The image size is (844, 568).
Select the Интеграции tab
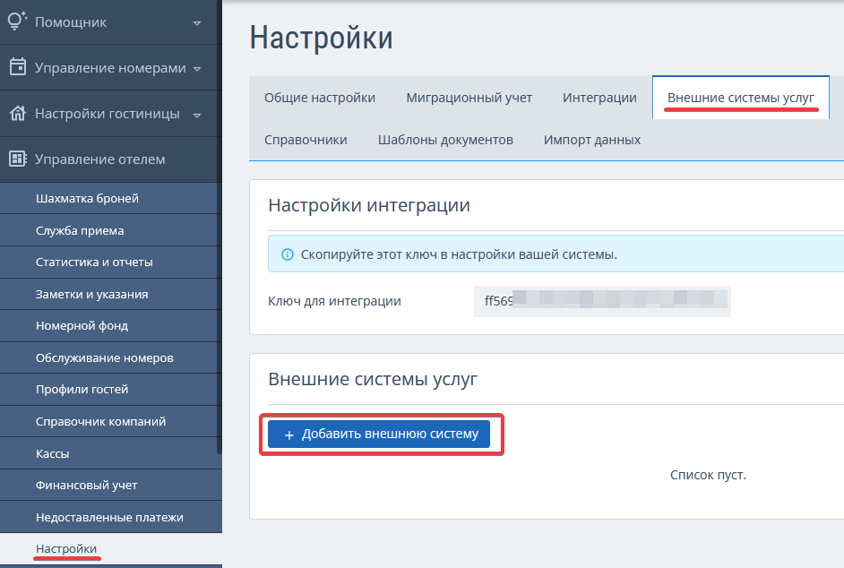click(x=599, y=98)
